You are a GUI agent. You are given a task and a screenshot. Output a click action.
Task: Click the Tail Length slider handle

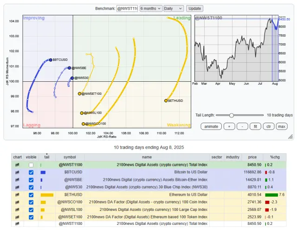pyautogui.click(x=231, y=115)
